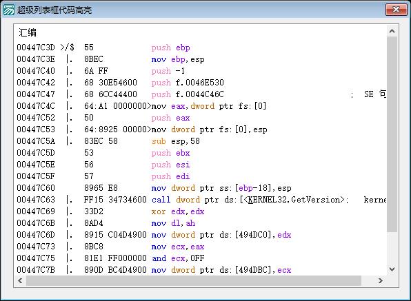Click the horizontal scrollbar left arrow

click(x=20, y=281)
